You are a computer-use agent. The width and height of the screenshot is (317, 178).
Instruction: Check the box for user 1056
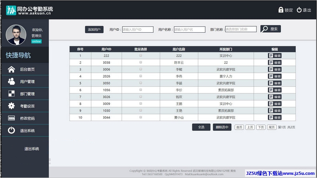click(141, 90)
